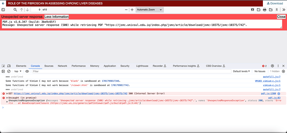Open the DevTools three-dot customize menu
This screenshot has height=133, width=287.
coord(278,66)
